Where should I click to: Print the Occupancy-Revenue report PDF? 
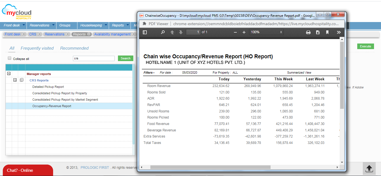pyautogui.click(x=308, y=32)
